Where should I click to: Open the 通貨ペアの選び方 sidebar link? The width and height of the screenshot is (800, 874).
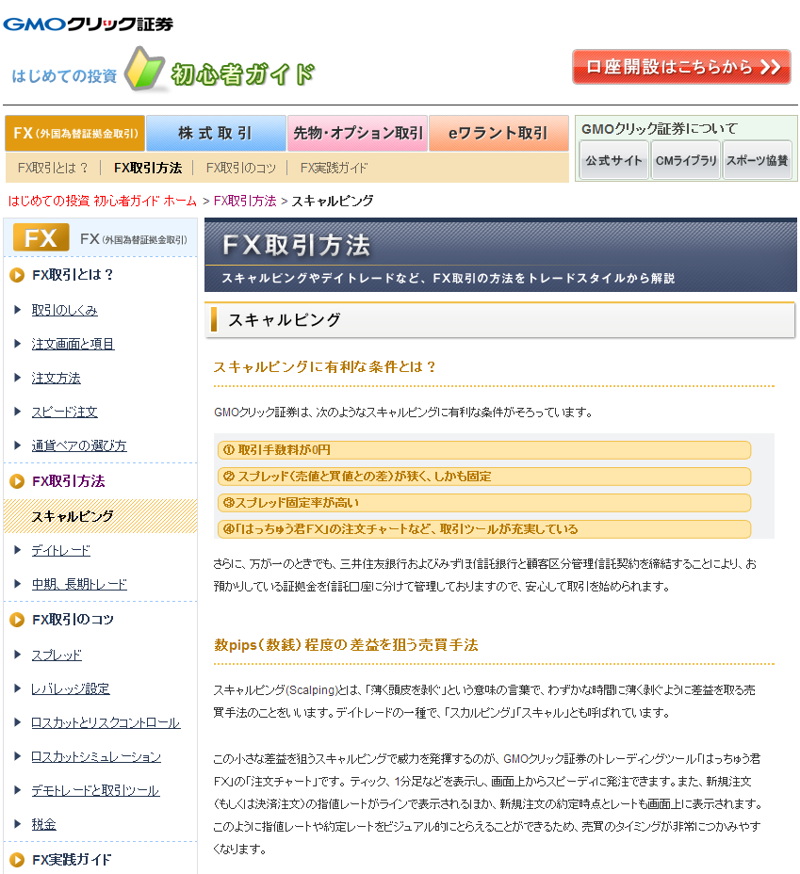pyautogui.click(x=79, y=445)
